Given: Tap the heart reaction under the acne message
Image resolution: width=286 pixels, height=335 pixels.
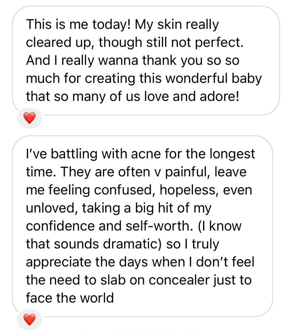Looking at the screenshot, I should point(29,319).
